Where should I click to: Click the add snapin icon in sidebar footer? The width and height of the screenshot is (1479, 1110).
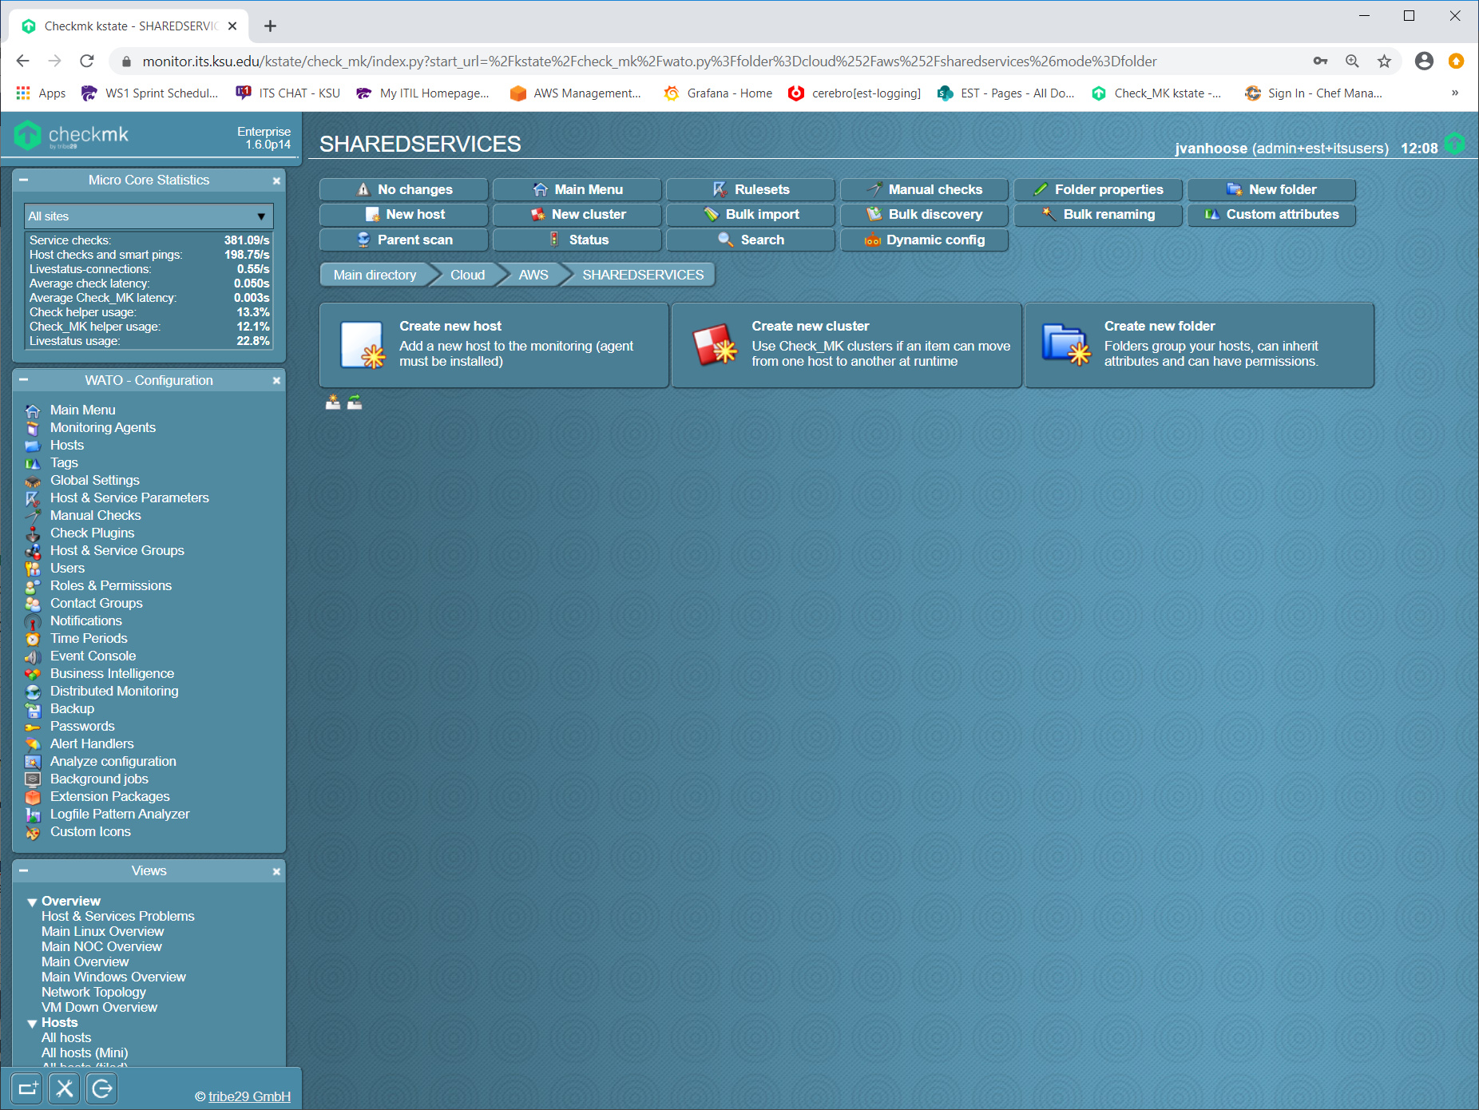[27, 1088]
